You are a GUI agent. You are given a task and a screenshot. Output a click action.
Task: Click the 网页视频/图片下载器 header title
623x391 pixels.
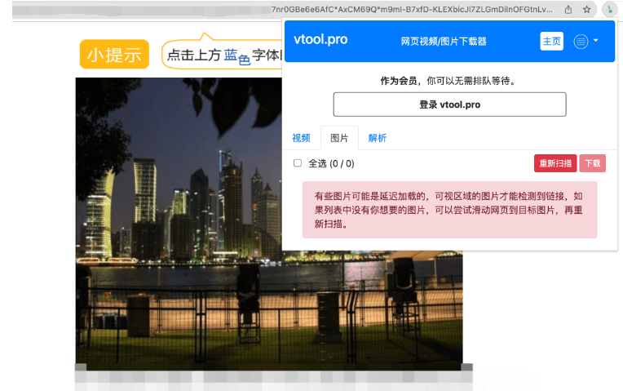pos(444,41)
